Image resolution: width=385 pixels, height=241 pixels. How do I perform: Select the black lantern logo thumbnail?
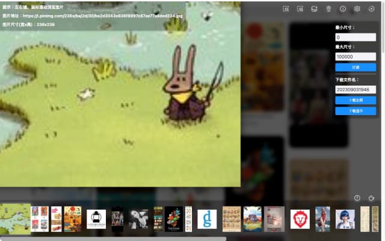[x=96, y=219]
